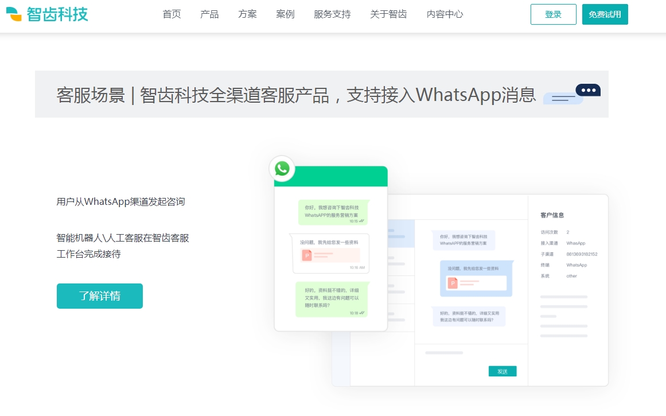Viewport: 666px width, 416px height.
Task: Click the 登录 button
Action: click(553, 14)
